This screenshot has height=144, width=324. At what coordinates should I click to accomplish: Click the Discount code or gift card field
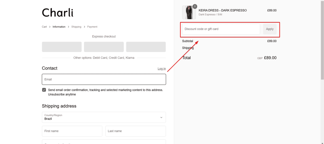point(221,29)
